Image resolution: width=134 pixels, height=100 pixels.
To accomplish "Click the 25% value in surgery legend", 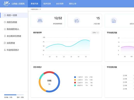I will tap(86, 80).
